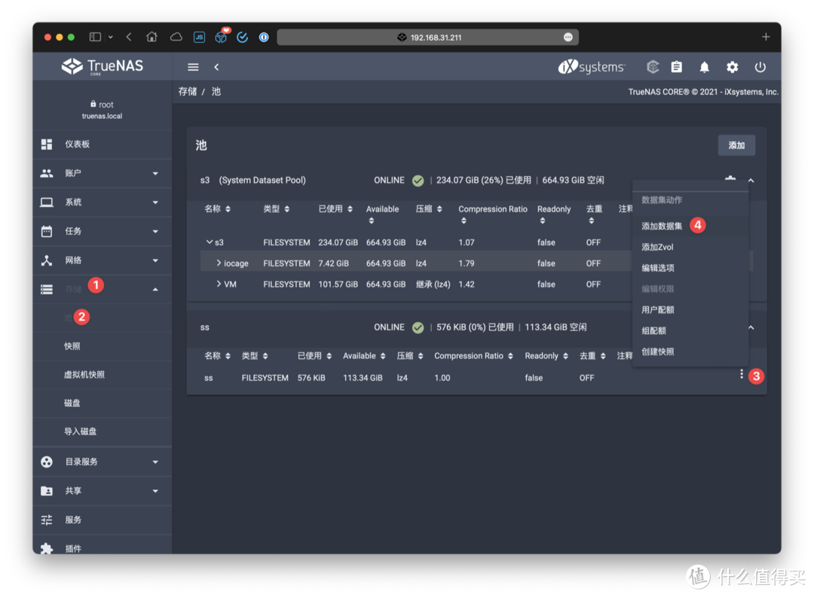Sort ss table by Readonly column
This screenshot has width=814, height=597.
546,356
